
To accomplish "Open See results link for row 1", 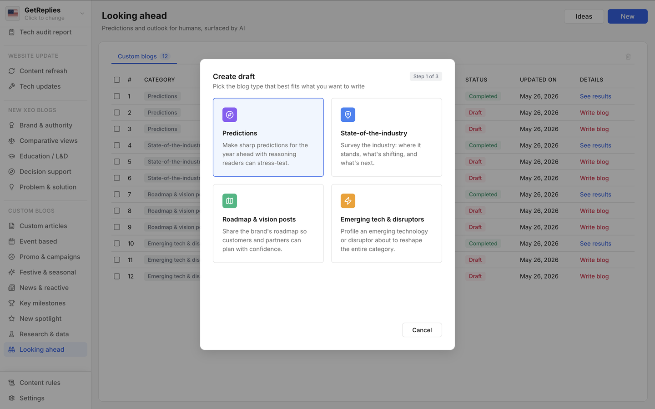I will tap(595, 96).
